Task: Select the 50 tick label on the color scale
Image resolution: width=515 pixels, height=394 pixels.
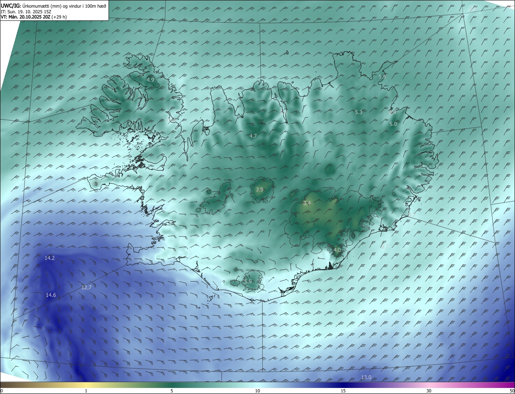Action: (x=512, y=391)
